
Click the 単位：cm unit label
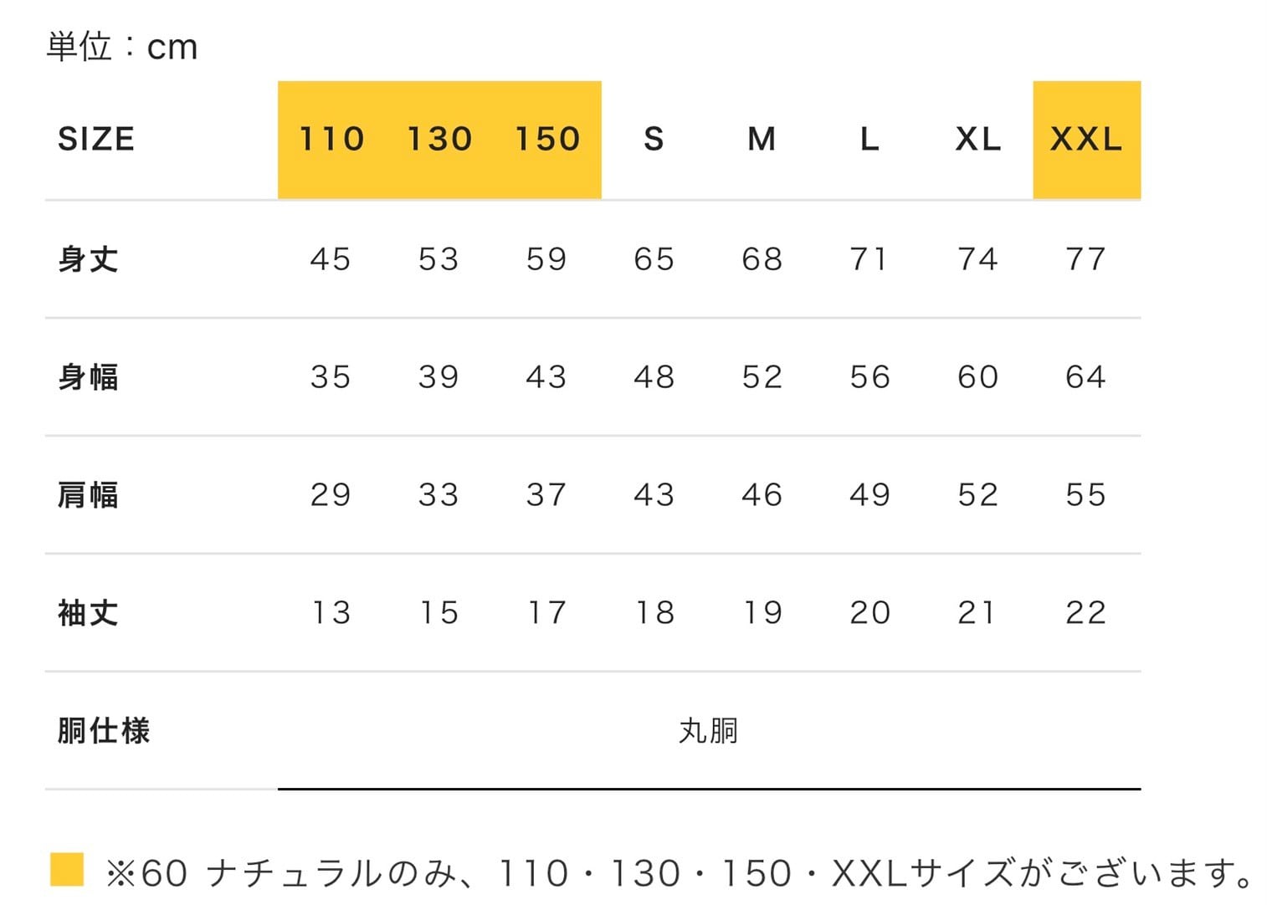(122, 47)
